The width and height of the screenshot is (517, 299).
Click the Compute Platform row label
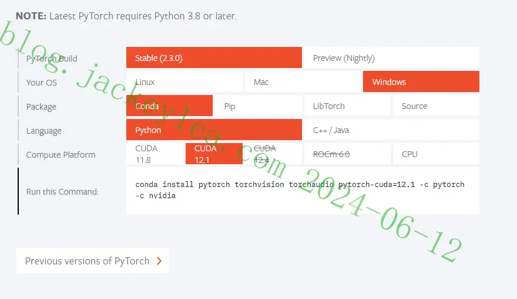pos(61,155)
